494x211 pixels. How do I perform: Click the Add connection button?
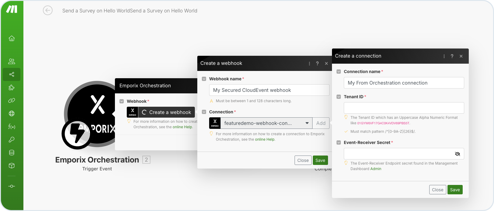pos(321,123)
